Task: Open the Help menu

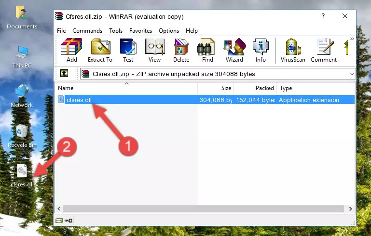Action: (x=192, y=31)
